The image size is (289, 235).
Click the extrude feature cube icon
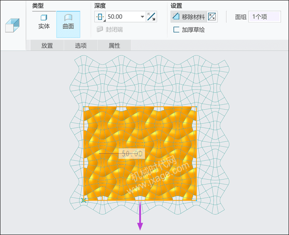pos(12,25)
